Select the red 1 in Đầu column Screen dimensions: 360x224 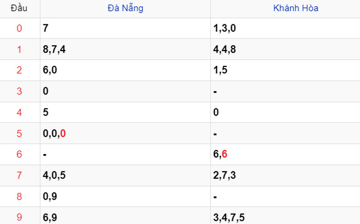19,50
